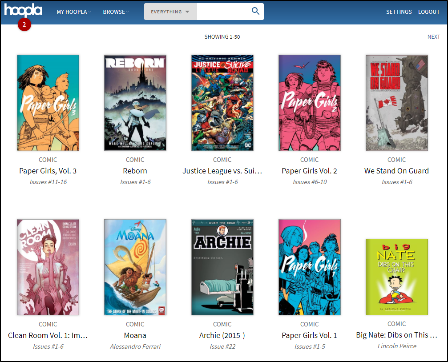448x362 pixels.
Task: Click the title 'Archie (2015-)'
Action: point(222,335)
